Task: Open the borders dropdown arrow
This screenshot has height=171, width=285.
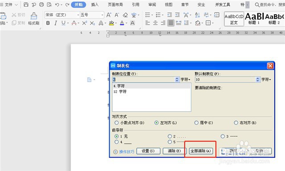Action: pyautogui.click(x=213, y=23)
